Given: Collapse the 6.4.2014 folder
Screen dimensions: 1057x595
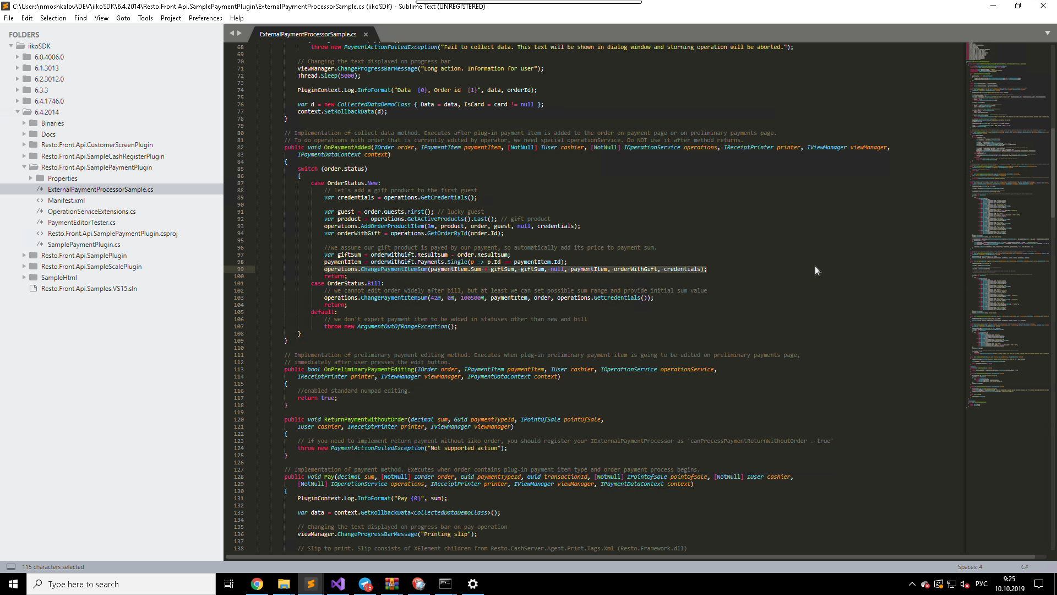Looking at the screenshot, I should (18, 112).
